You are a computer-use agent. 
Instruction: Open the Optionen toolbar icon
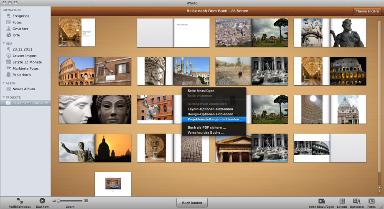tap(356, 201)
